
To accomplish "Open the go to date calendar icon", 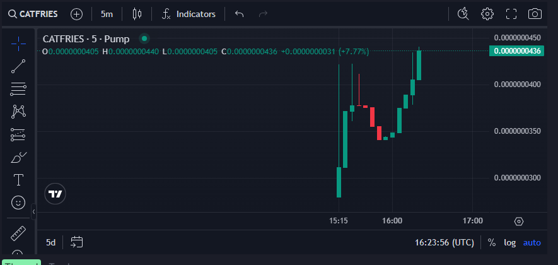I will pyautogui.click(x=76, y=242).
